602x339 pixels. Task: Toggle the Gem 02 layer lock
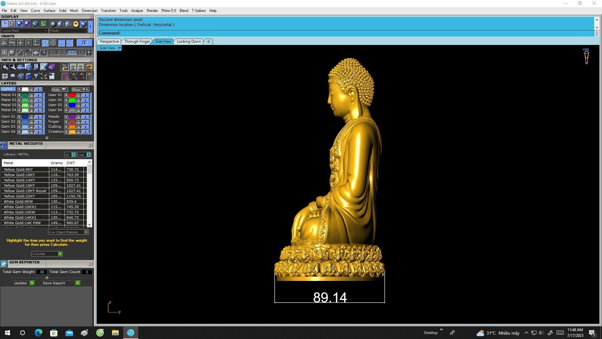(31, 122)
